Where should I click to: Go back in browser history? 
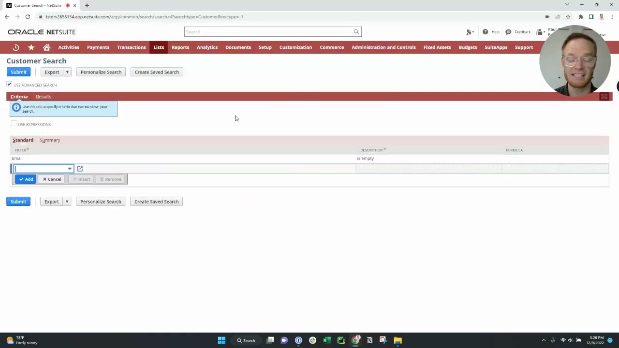[x=7, y=16]
